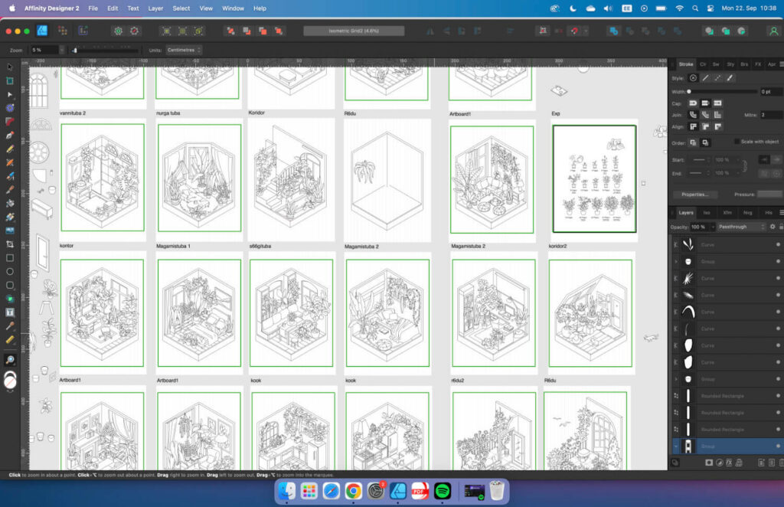Choose the dashed line style in the Stroke panel

[x=717, y=78]
